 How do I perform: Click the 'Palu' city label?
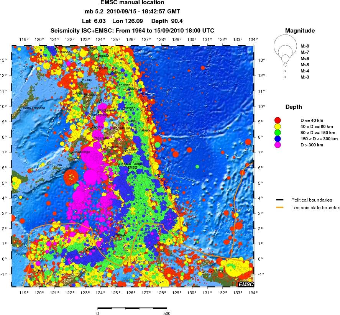(x=41, y=271)
